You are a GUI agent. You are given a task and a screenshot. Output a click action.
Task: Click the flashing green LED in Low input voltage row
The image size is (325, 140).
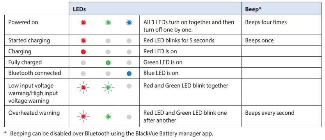108,87
